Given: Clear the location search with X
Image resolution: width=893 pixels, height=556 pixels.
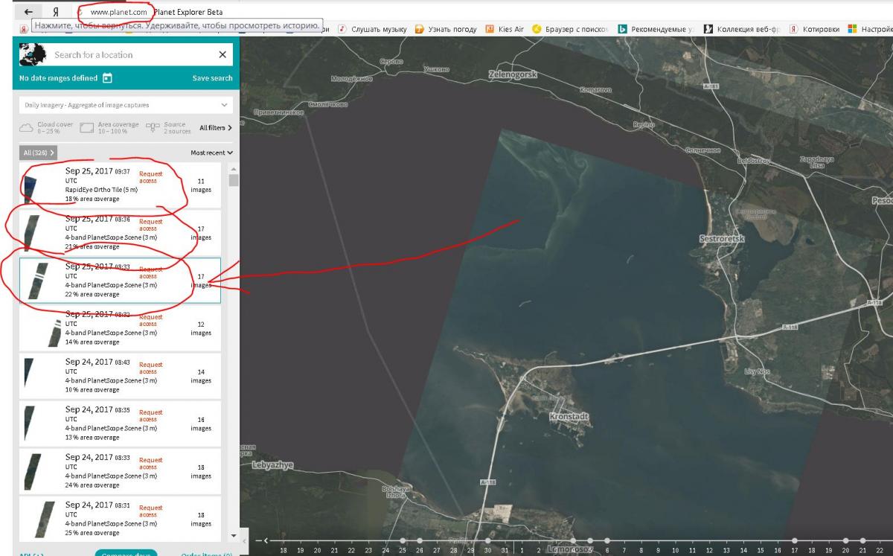Looking at the screenshot, I should [222, 54].
